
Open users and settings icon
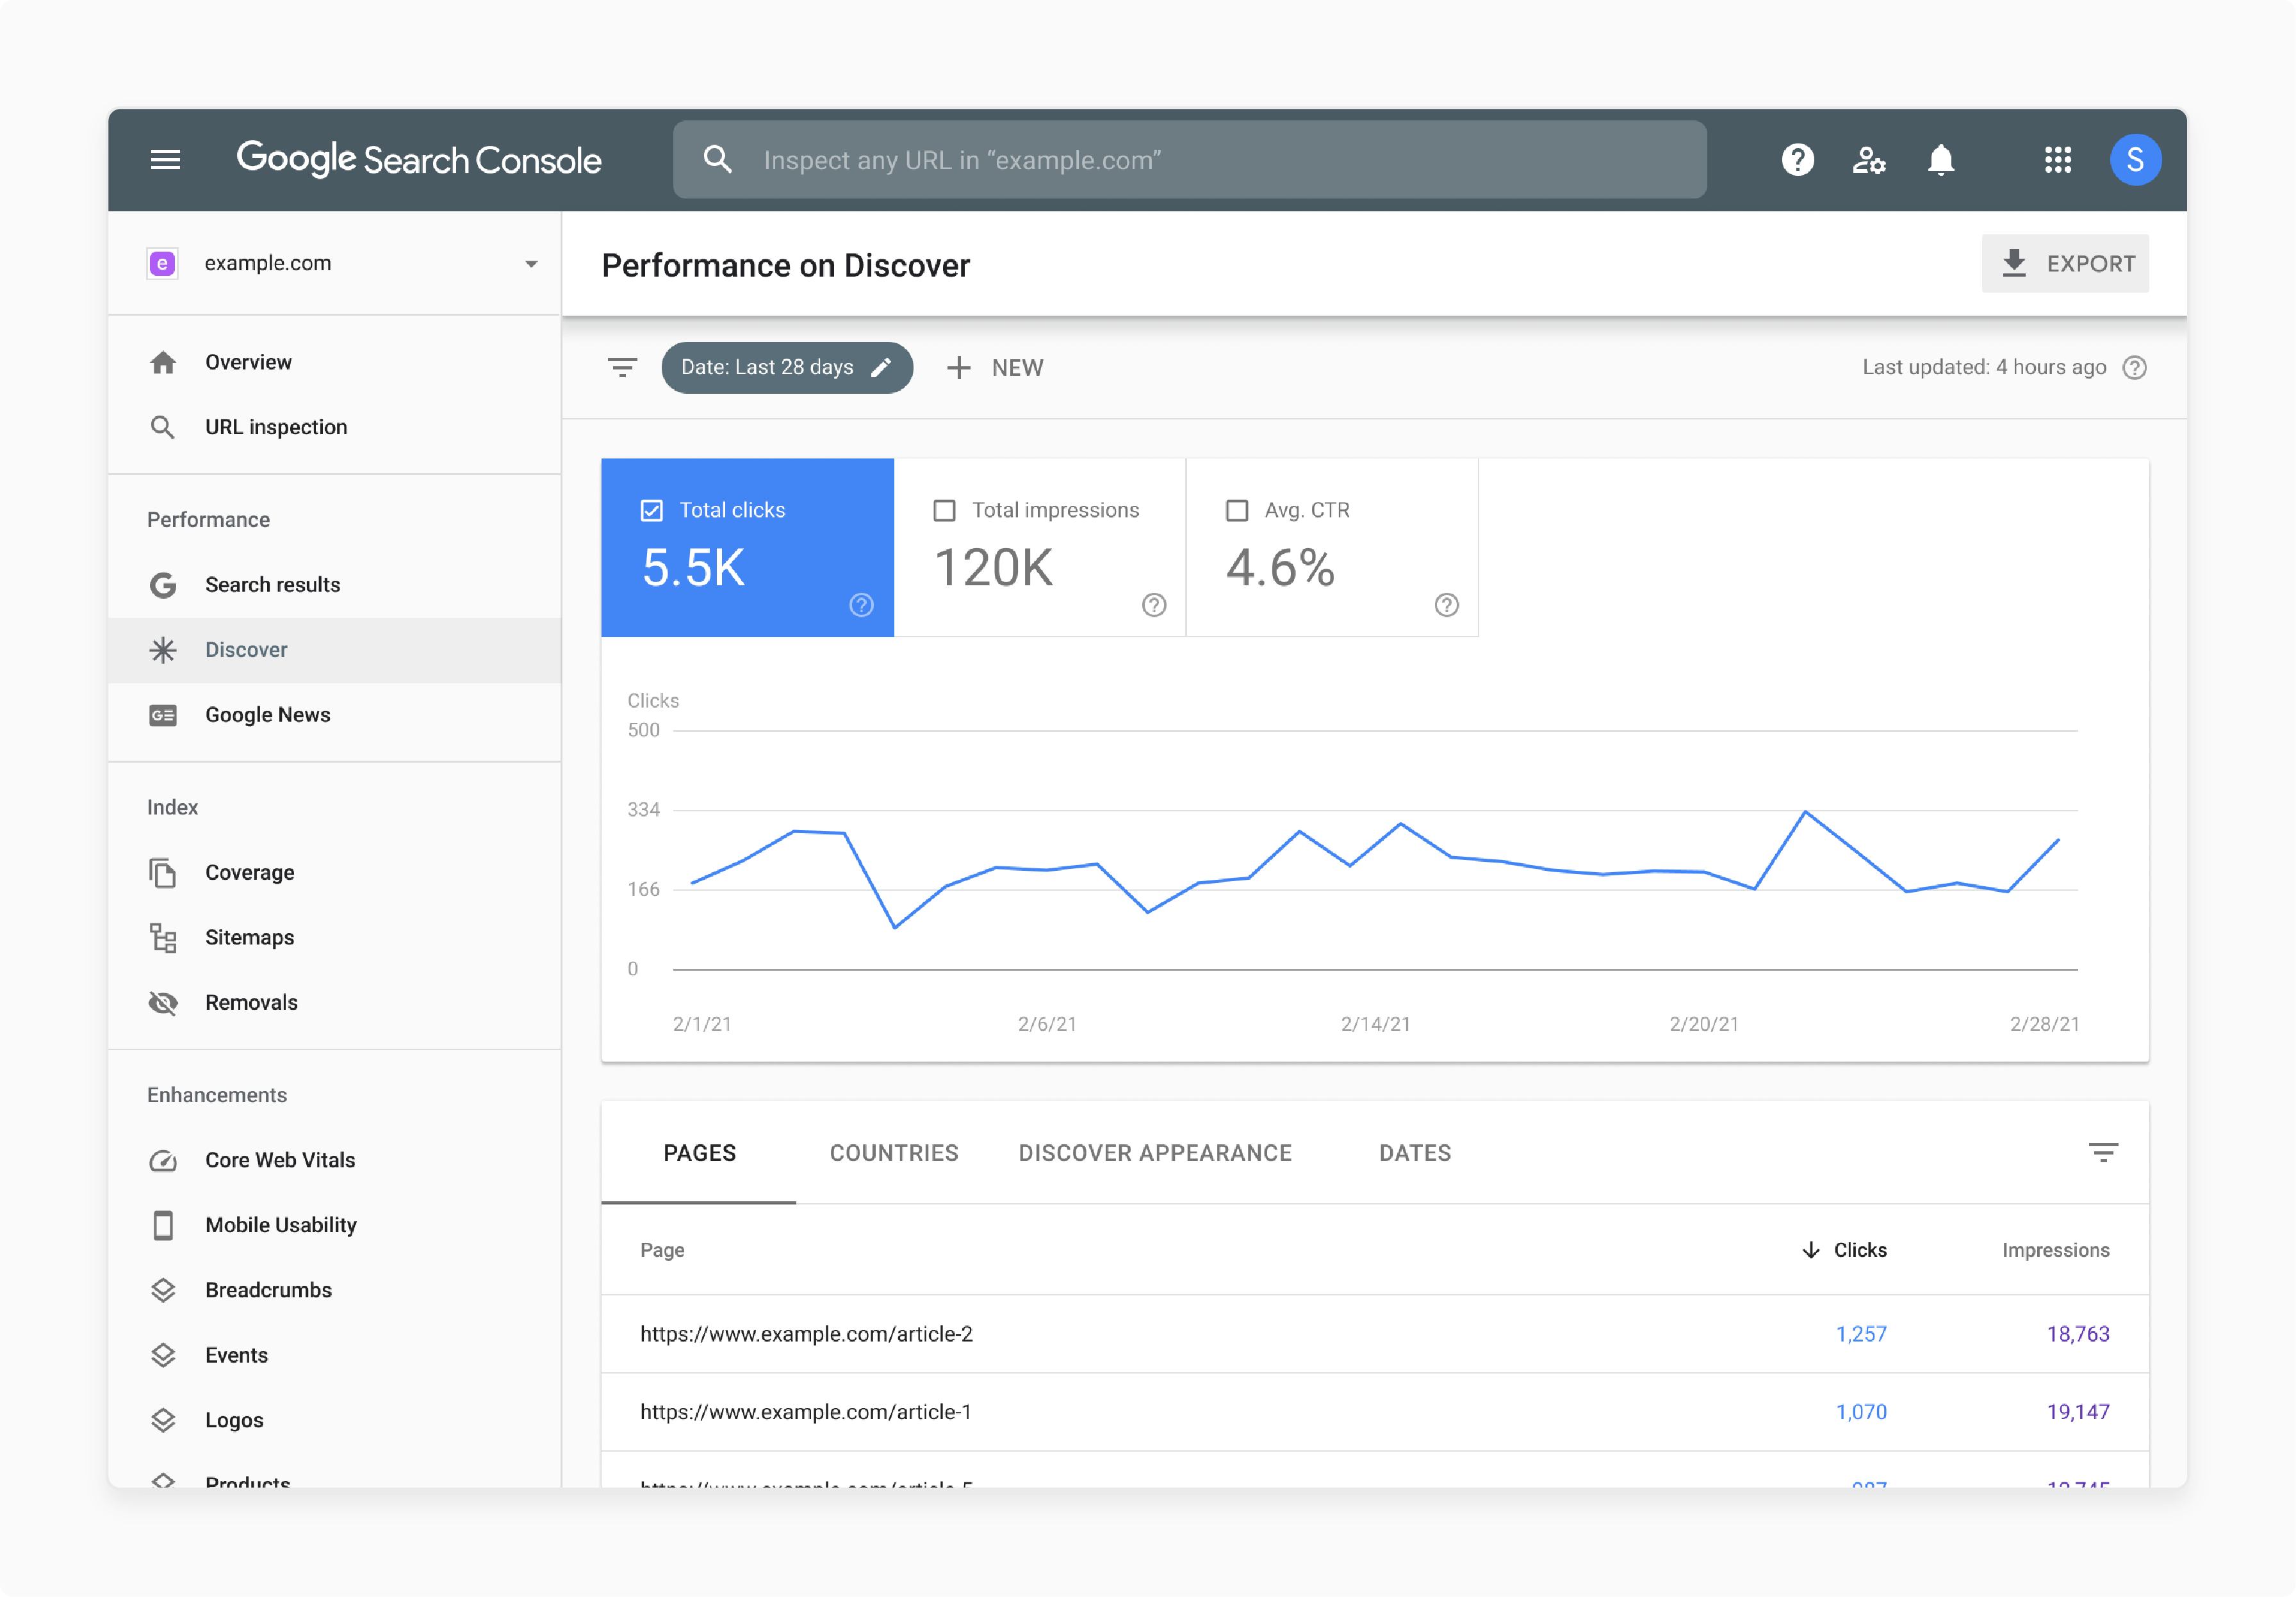[1868, 160]
